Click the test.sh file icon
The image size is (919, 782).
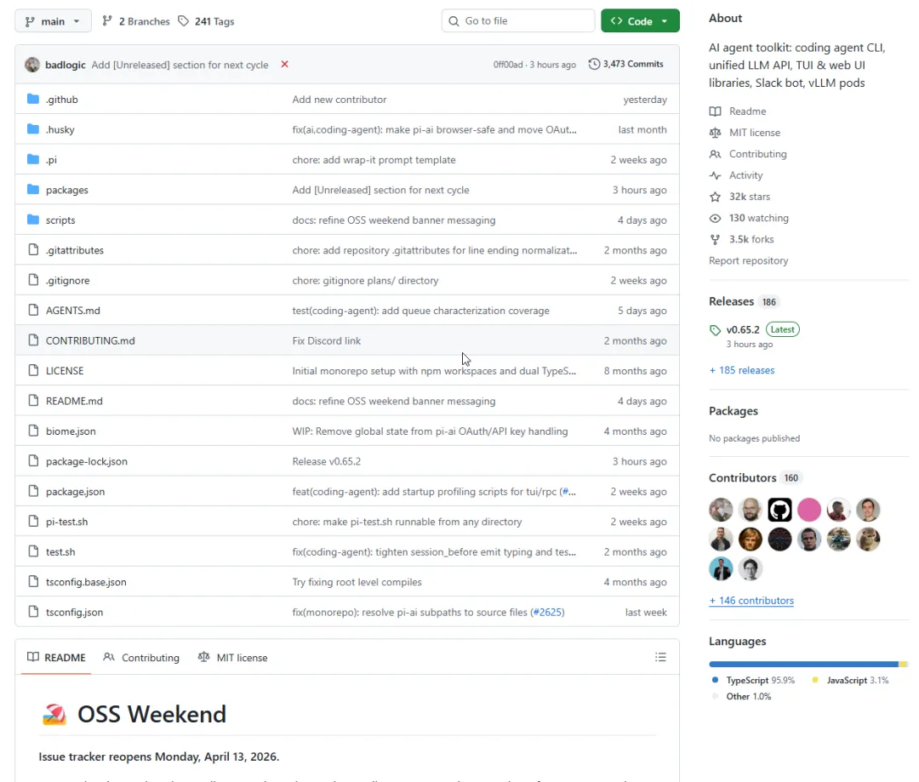[x=33, y=551]
